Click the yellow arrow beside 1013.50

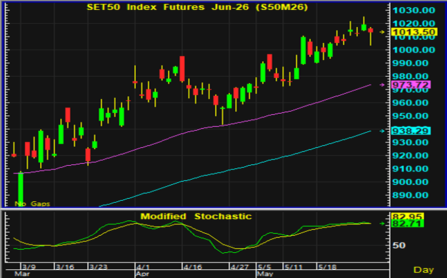(382, 32)
